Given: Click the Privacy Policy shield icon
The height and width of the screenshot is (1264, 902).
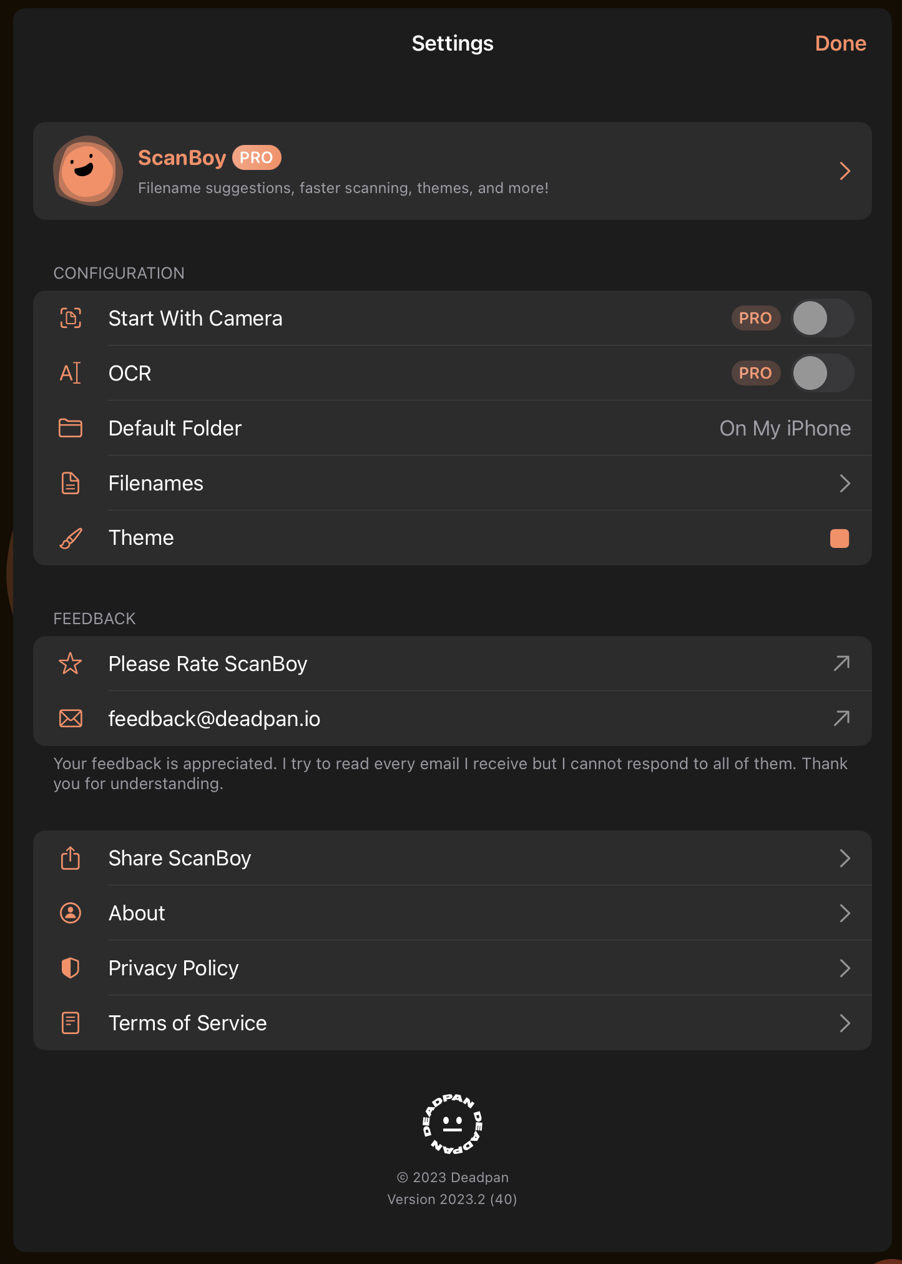Looking at the screenshot, I should tap(71, 968).
